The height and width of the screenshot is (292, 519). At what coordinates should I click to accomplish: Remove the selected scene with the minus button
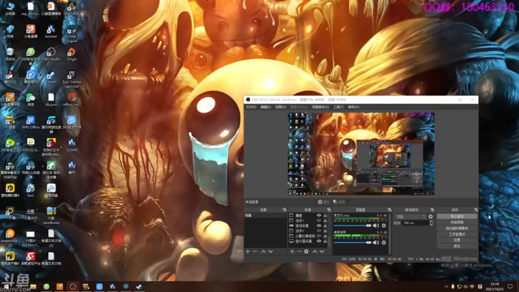pyautogui.click(x=255, y=252)
